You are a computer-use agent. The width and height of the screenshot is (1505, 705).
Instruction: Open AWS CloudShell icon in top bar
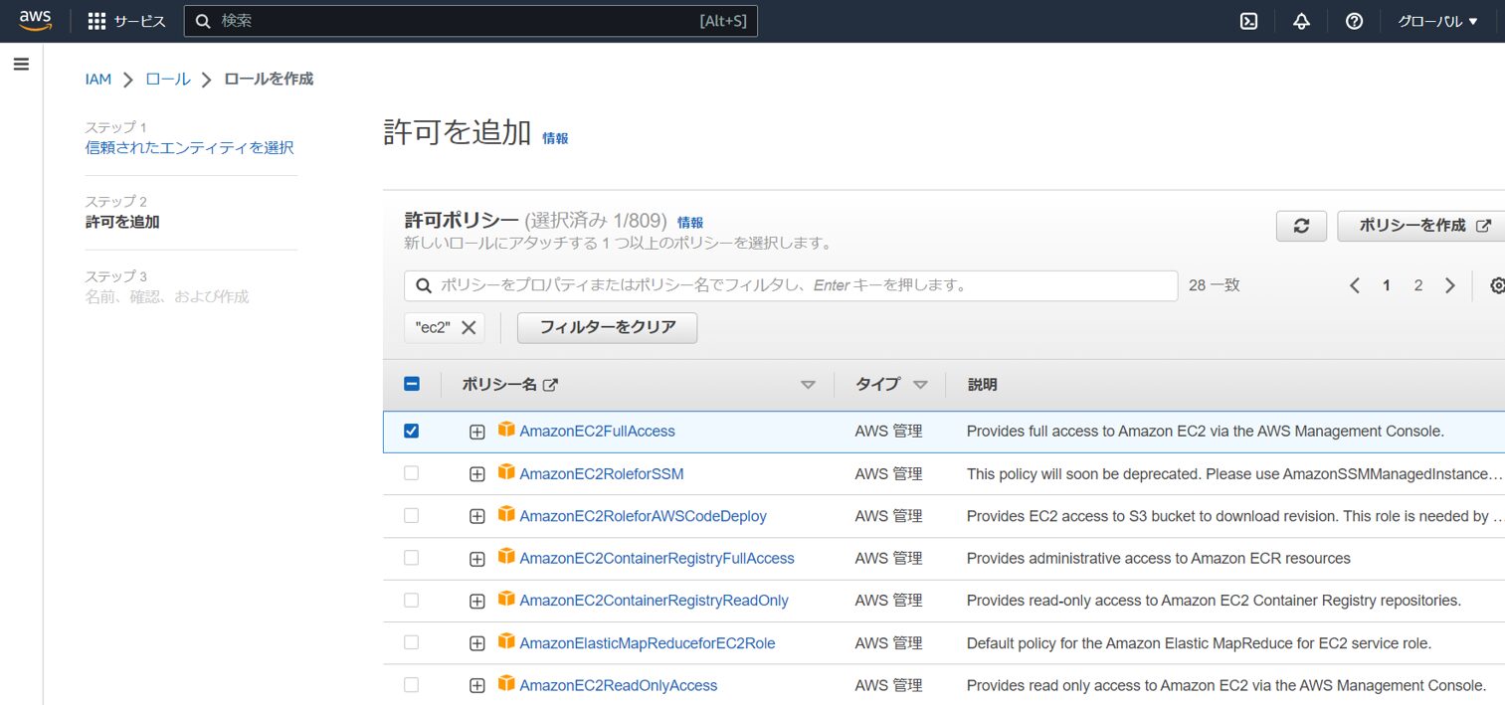pyautogui.click(x=1248, y=21)
